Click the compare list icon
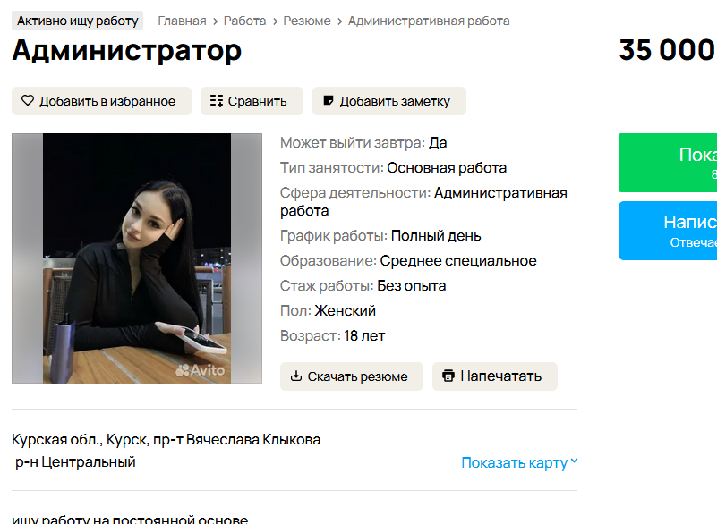 click(217, 101)
